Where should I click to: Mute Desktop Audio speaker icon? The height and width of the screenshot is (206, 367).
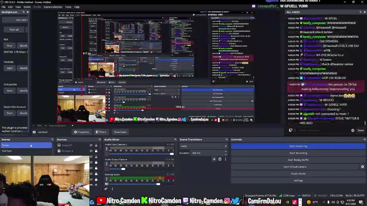click(107, 184)
